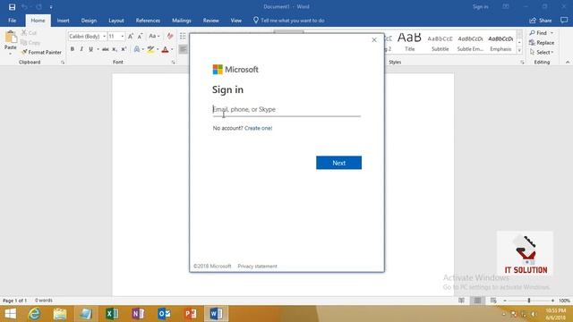Image resolution: width=573 pixels, height=322 pixels.
Task: Switch to the View tab
Action: pos(236,21)
